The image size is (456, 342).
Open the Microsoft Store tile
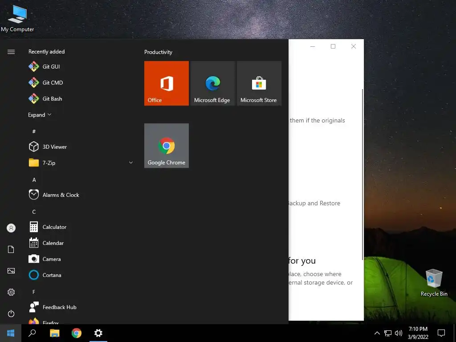coord(259,83)
